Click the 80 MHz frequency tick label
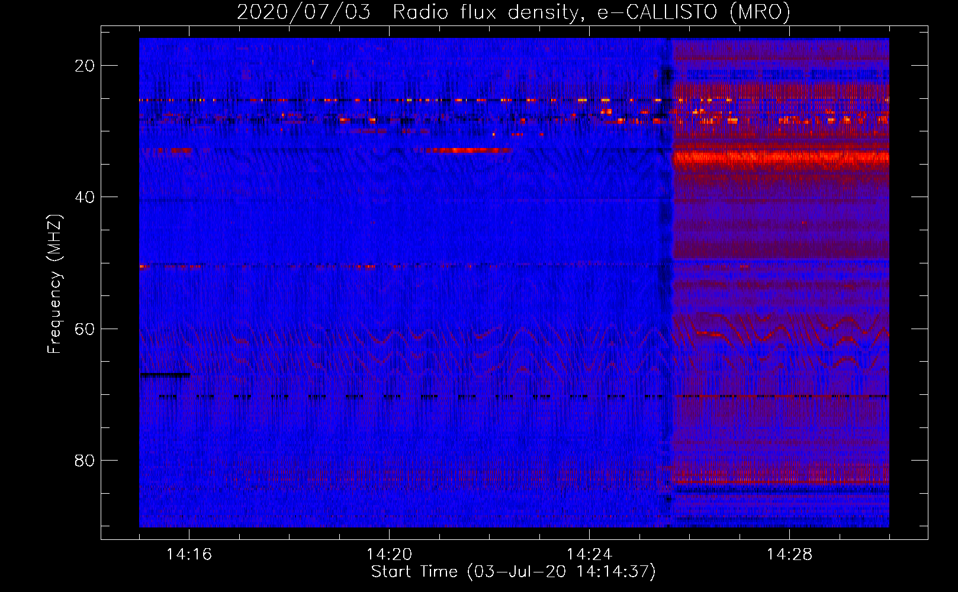This screenshot has width=958, height=592. (x=85, y=460)
